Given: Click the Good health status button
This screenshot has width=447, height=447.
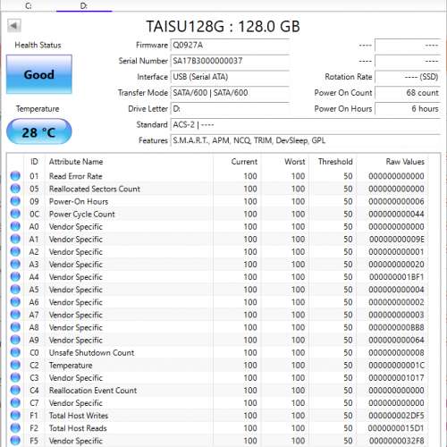Looking at the screenshot, I should 39,74.
